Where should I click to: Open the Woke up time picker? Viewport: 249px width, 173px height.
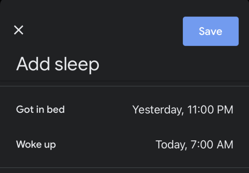(194, 145)
